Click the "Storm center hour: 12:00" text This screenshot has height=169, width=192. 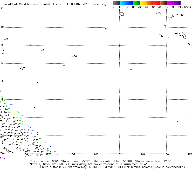(x=153, y=161)
